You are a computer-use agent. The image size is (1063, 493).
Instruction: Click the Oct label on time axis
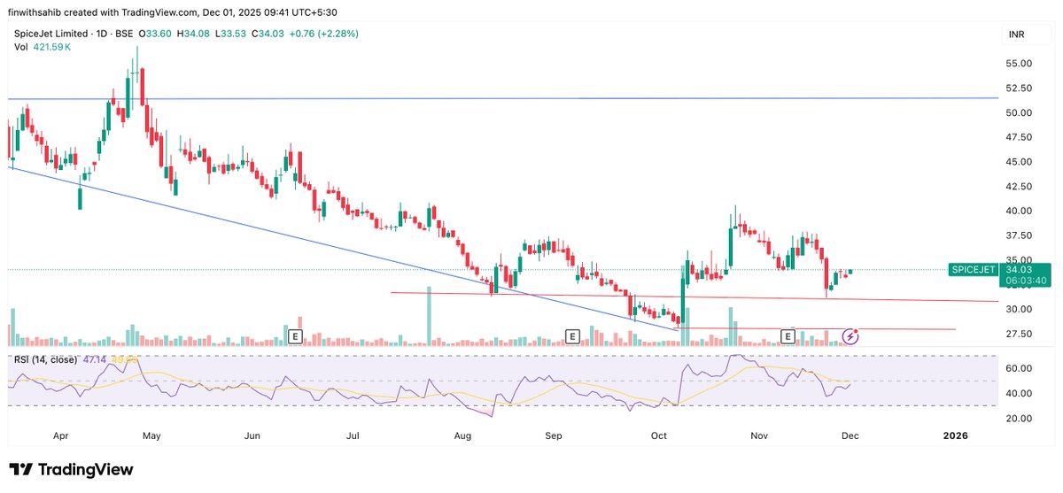(x=658, y=436)
